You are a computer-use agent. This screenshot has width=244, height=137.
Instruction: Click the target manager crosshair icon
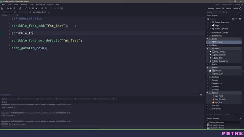(x=241, y=8)
